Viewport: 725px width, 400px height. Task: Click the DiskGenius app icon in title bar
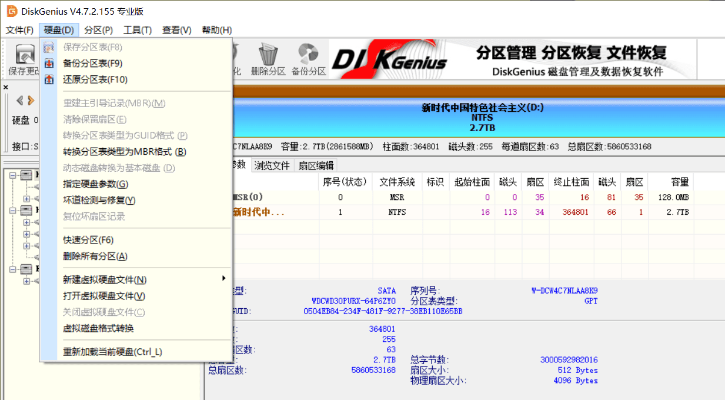click(11, 11)
